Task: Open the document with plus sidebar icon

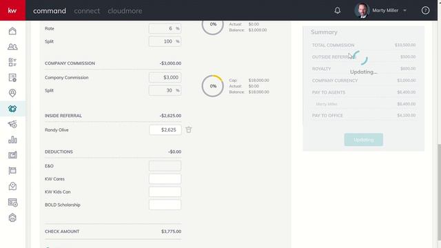Action: [12, 78]
